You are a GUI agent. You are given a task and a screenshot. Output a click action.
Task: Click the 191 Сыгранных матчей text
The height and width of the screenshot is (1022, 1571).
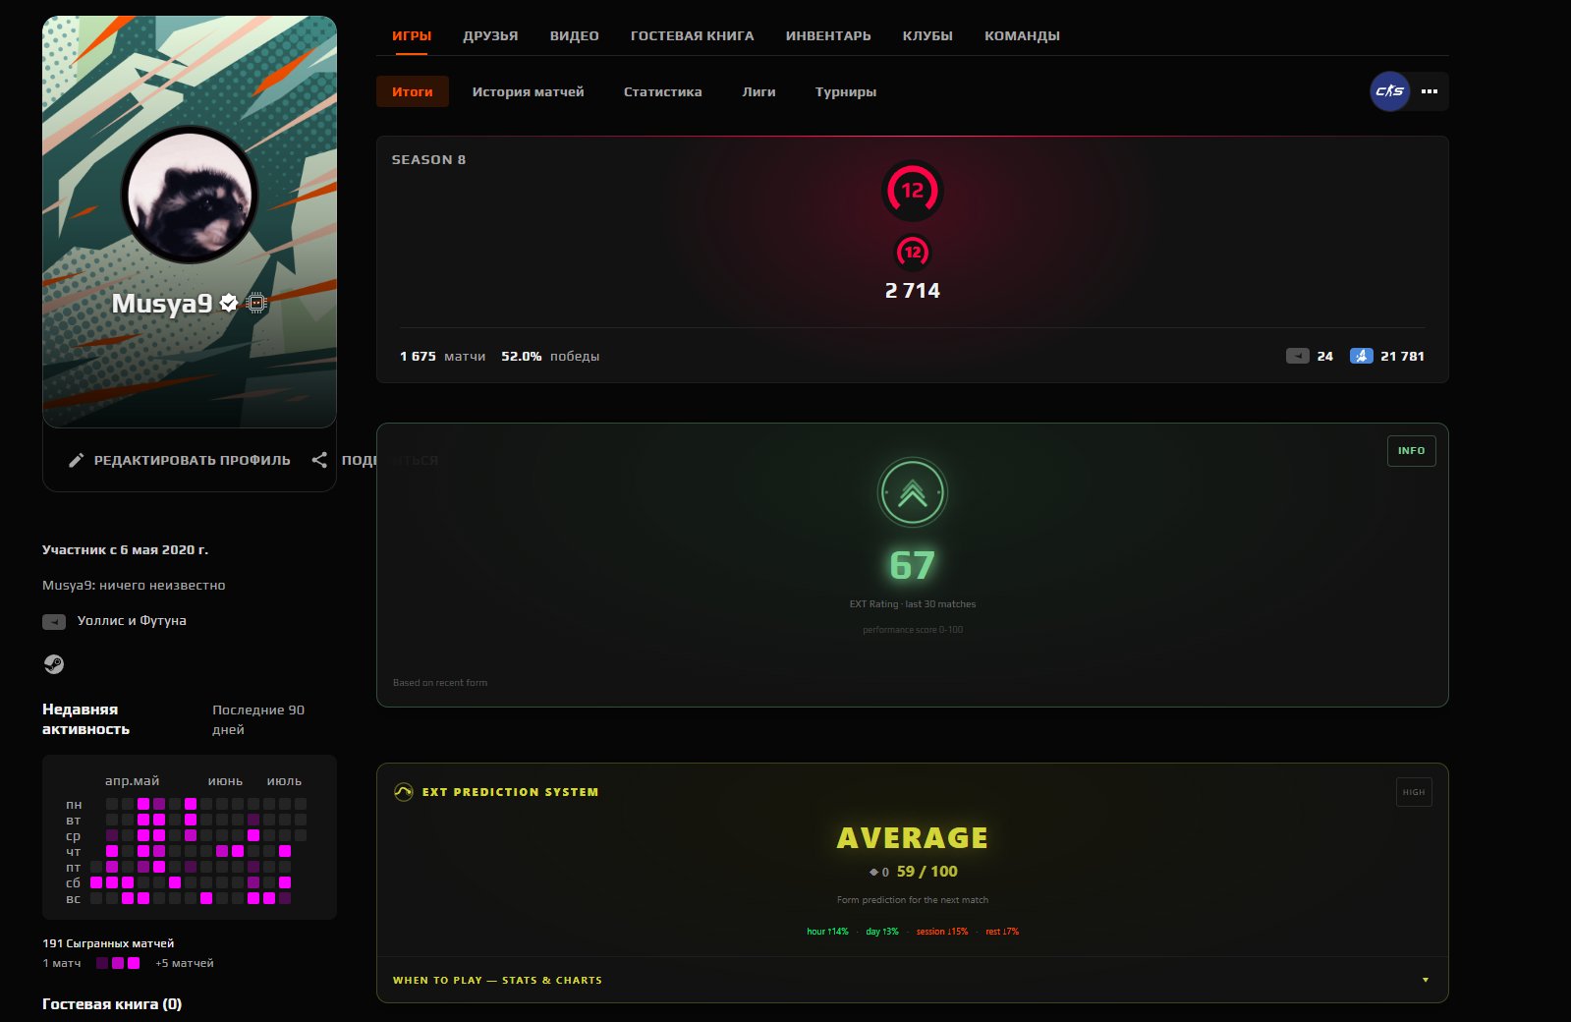(x=108, y=943)
